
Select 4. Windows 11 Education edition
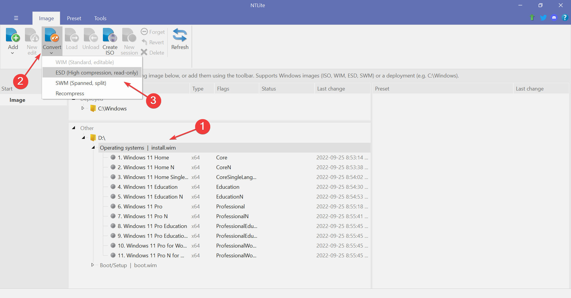[x=148, y=187]
